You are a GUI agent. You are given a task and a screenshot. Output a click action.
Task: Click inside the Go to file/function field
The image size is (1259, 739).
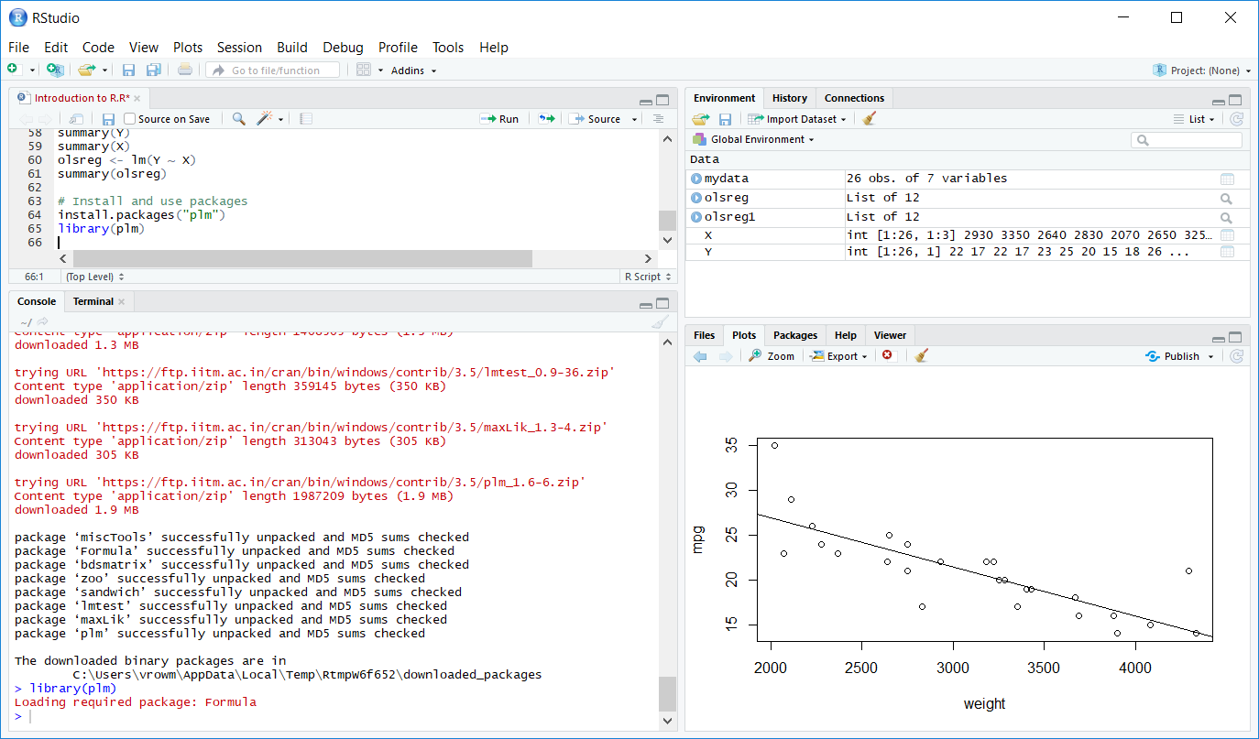(275, 70)
